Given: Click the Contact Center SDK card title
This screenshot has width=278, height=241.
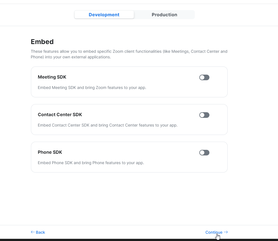Looking at the screenshot, I should [x=60, y=114].
